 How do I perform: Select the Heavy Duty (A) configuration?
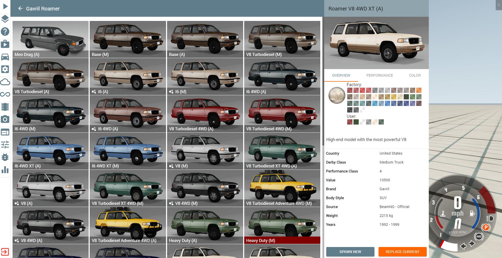click(x=205, y=225)
